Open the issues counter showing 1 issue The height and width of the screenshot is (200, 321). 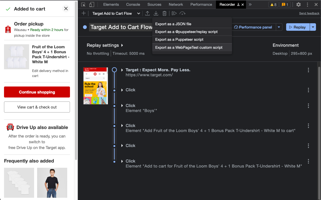pos(285,4)
